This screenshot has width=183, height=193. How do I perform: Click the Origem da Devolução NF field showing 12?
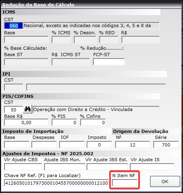(133, 144)
